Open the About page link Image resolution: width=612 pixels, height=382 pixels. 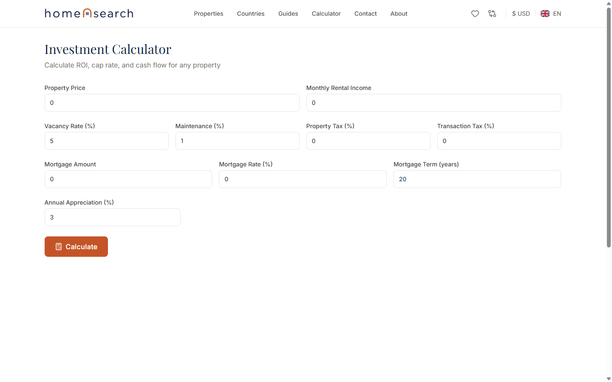(x=399, y=14)
